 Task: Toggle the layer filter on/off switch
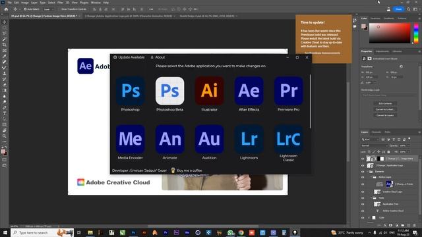click(409, 139)
